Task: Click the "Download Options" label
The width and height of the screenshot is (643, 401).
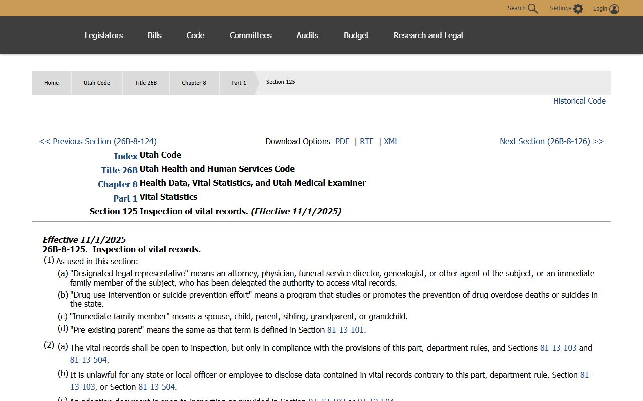Action: 298,141
